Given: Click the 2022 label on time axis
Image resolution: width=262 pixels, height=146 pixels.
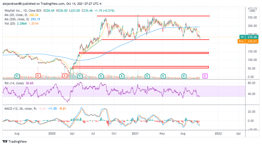Looking at the screenshot, I should [x=218, y=133].
